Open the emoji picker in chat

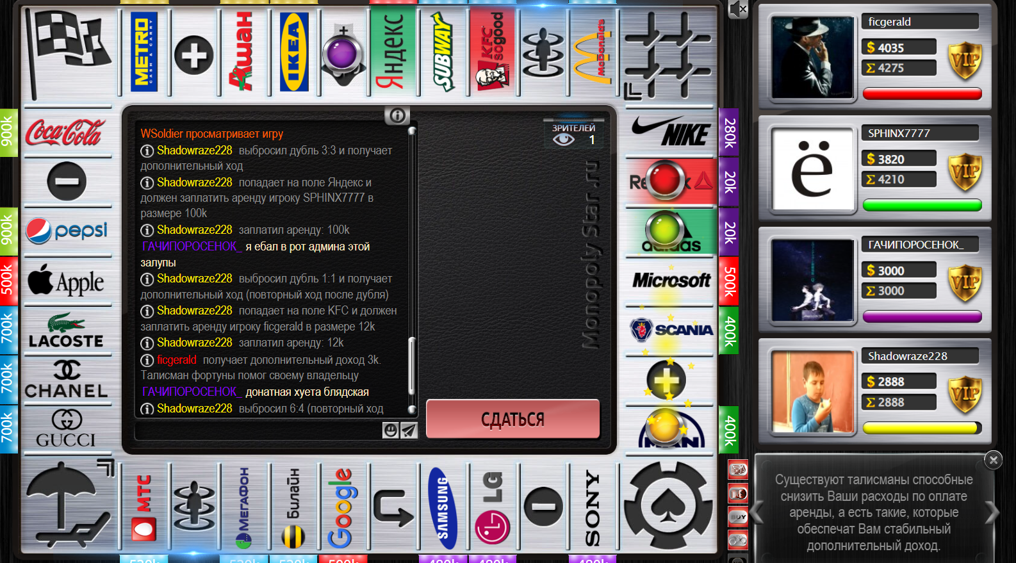[391, 430]
